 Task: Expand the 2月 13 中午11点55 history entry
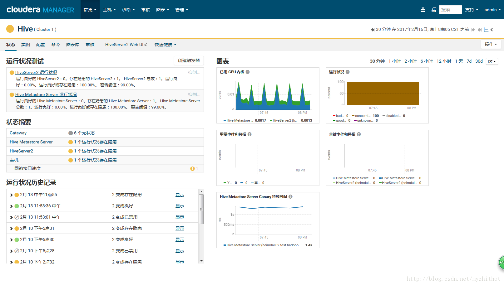pos(11,195)
